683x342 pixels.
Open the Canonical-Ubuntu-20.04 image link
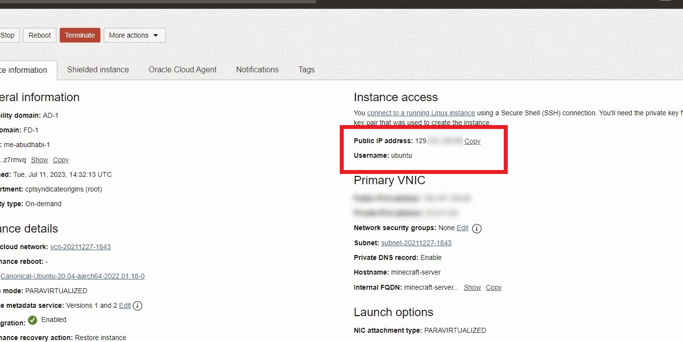pos(72,276)
